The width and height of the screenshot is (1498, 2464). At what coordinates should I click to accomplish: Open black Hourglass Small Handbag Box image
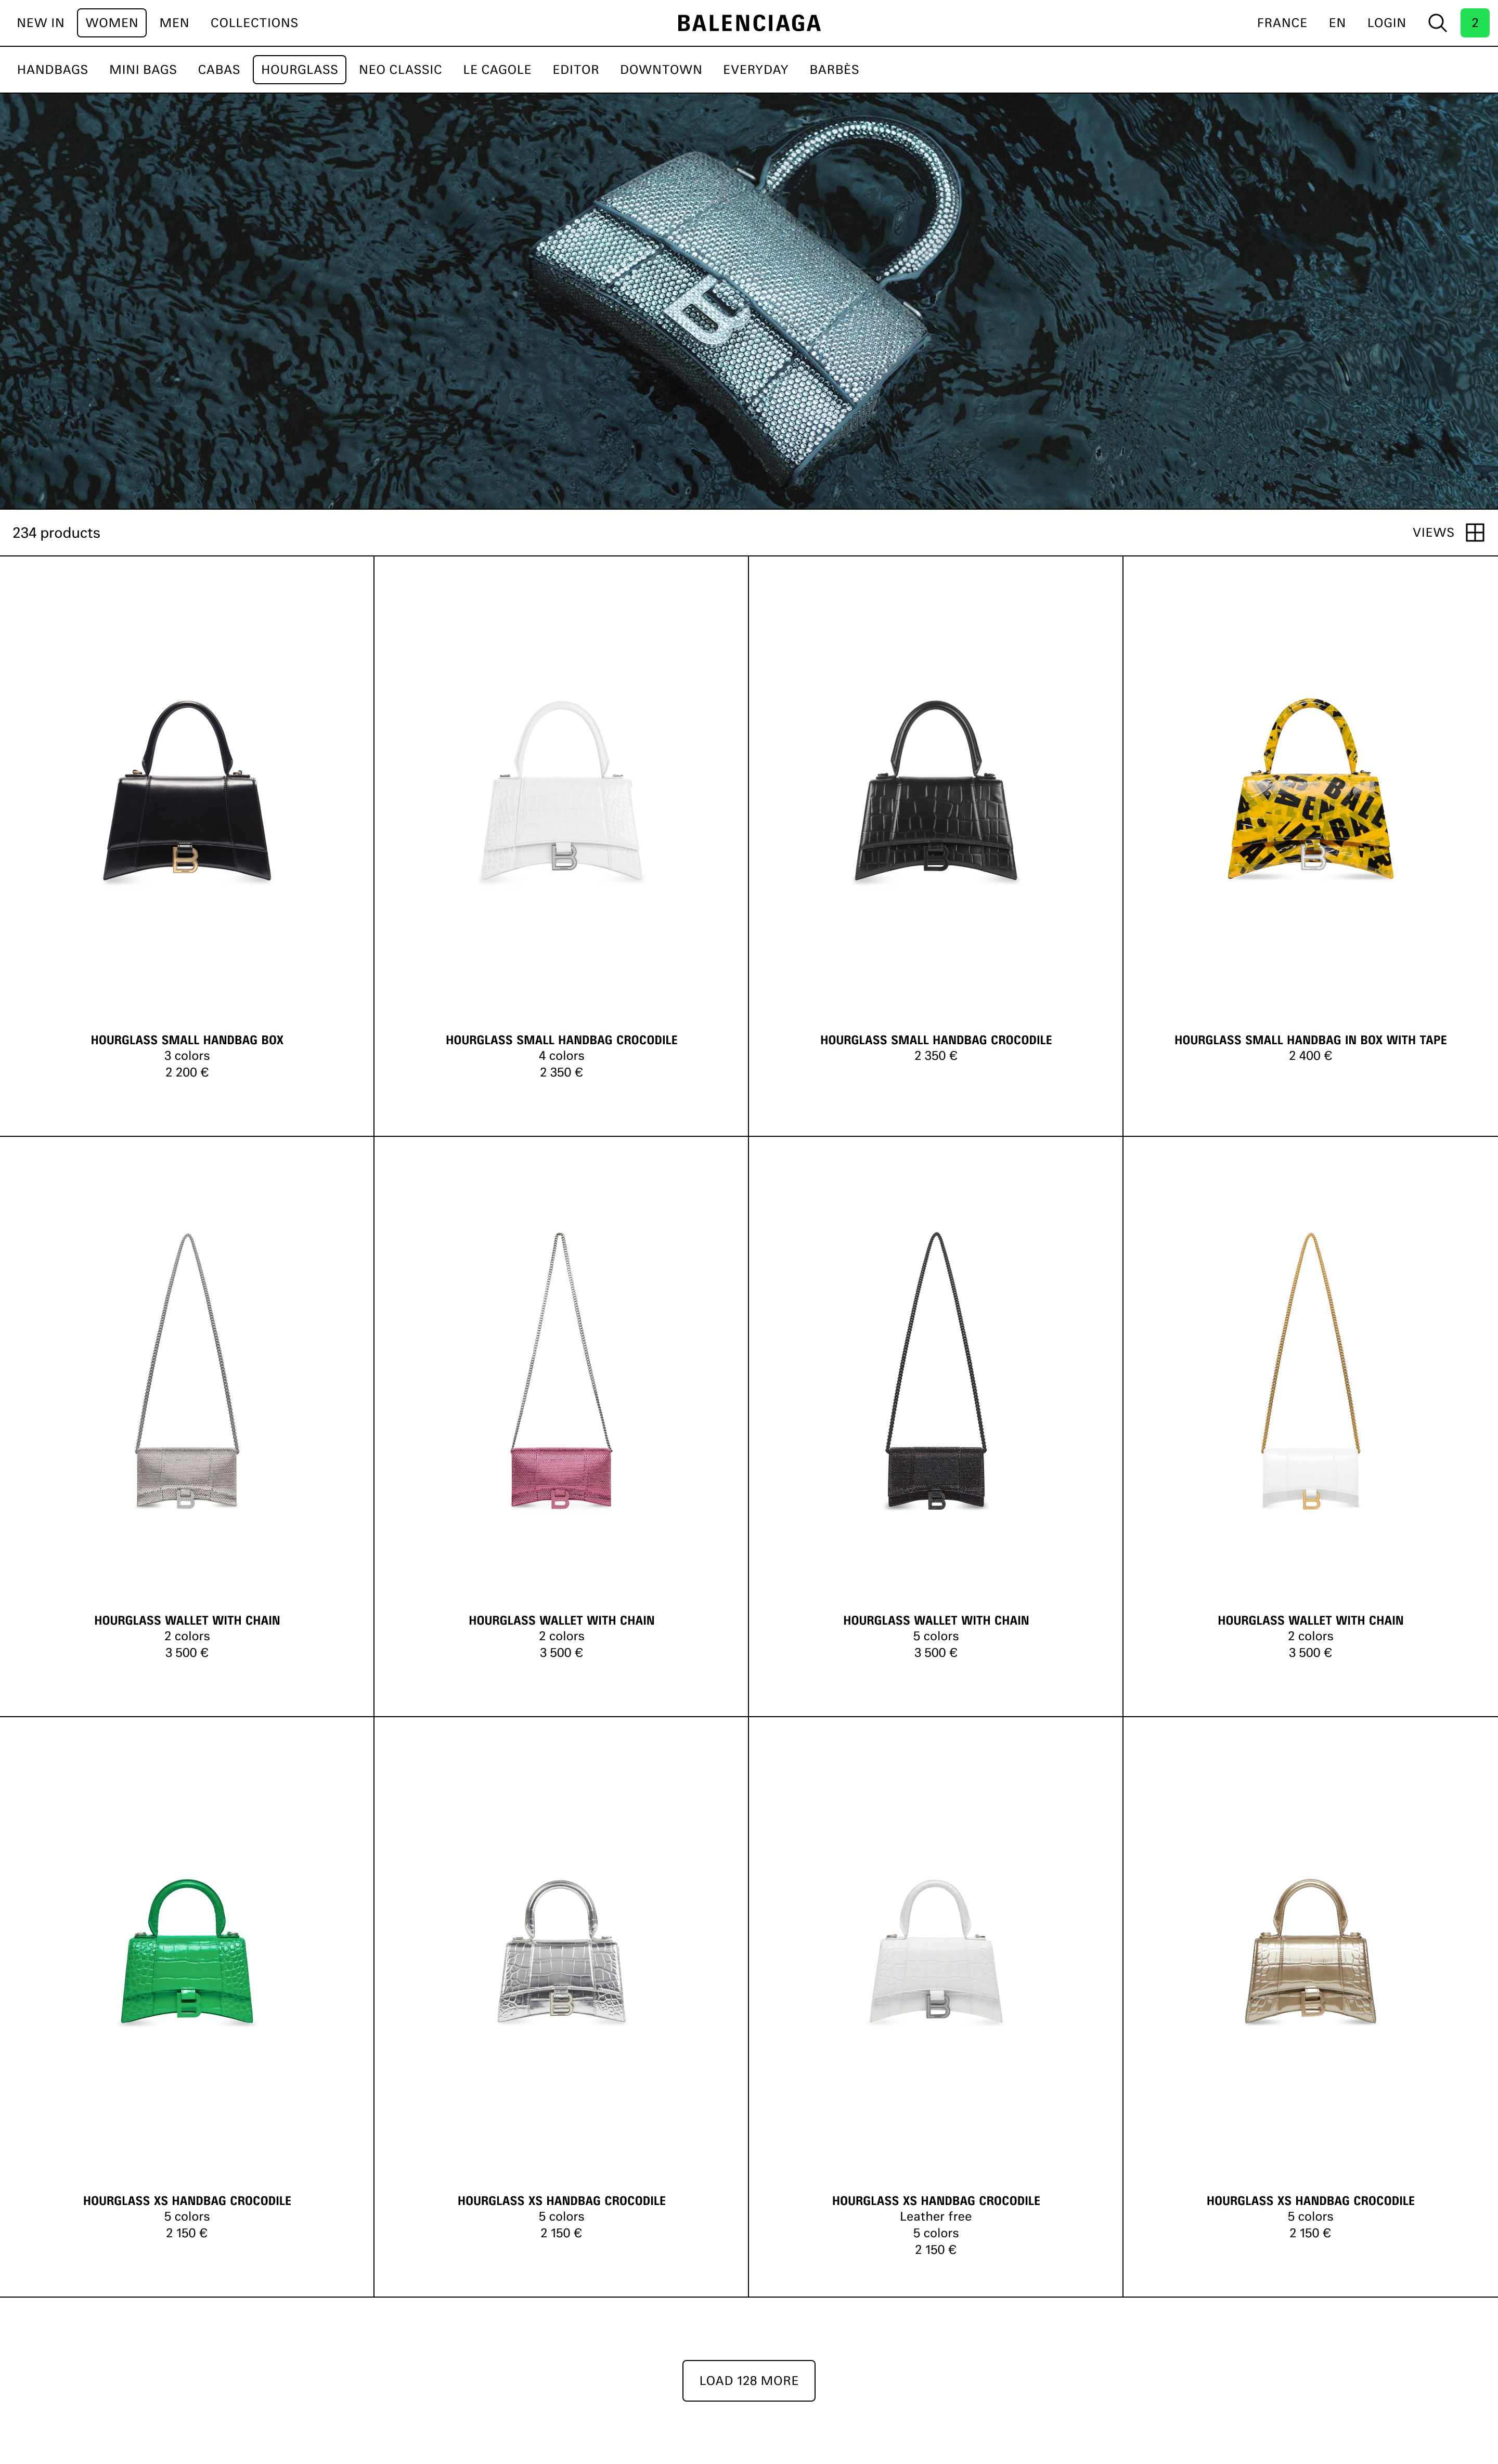click(187, 791)
